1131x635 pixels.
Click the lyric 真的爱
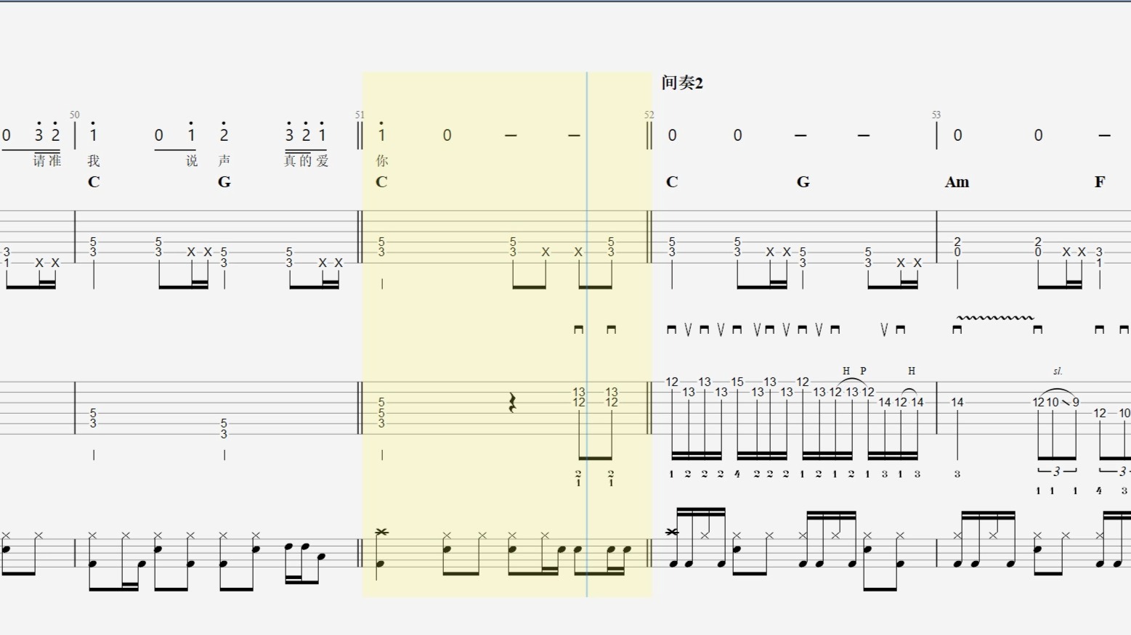click(306, 160)
